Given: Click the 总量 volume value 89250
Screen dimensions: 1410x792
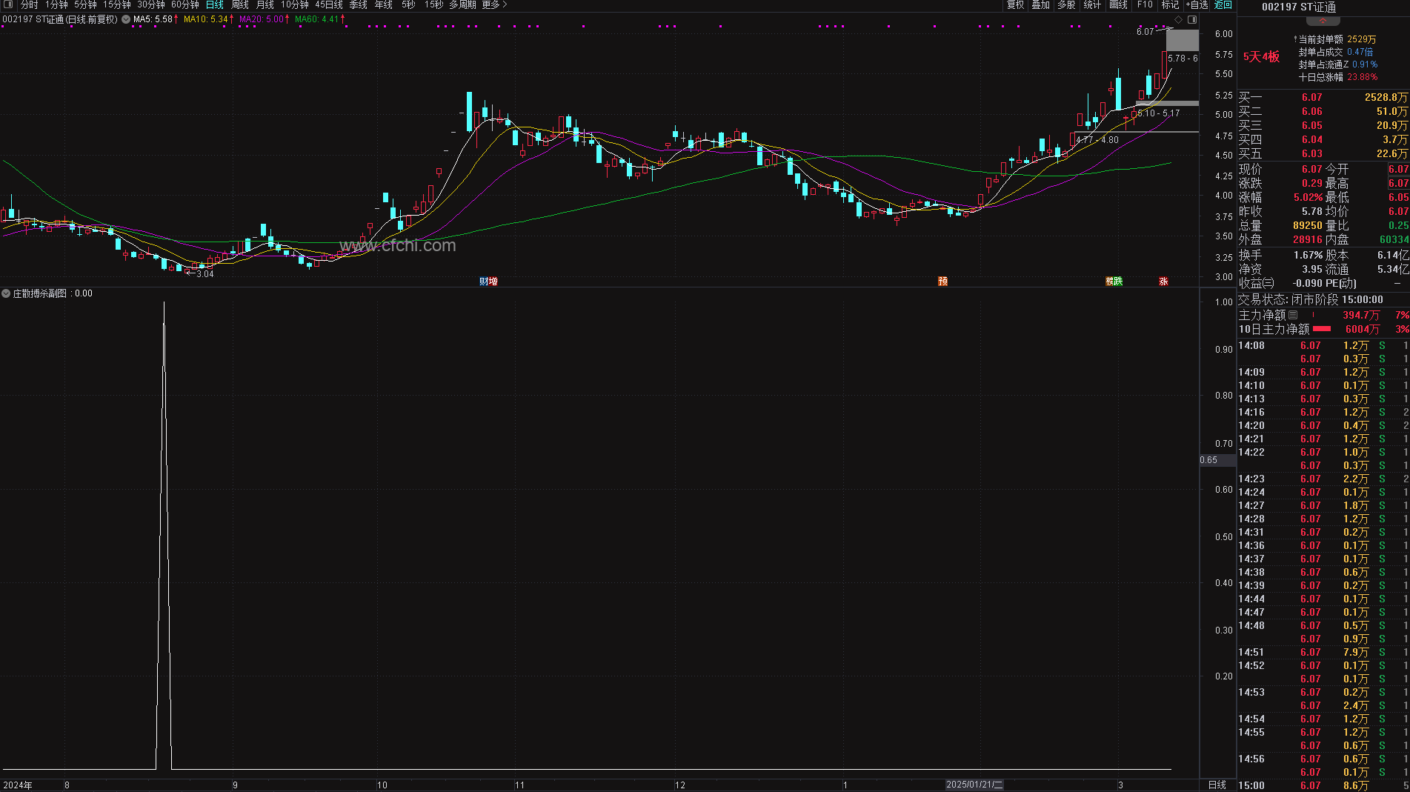Looking at the screenshot, I should pyautogui.click(x=1308, y=225).
